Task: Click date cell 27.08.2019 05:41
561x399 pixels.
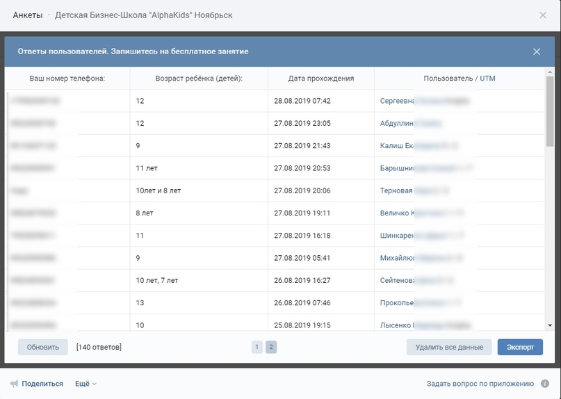Action: tap(302, 258)
